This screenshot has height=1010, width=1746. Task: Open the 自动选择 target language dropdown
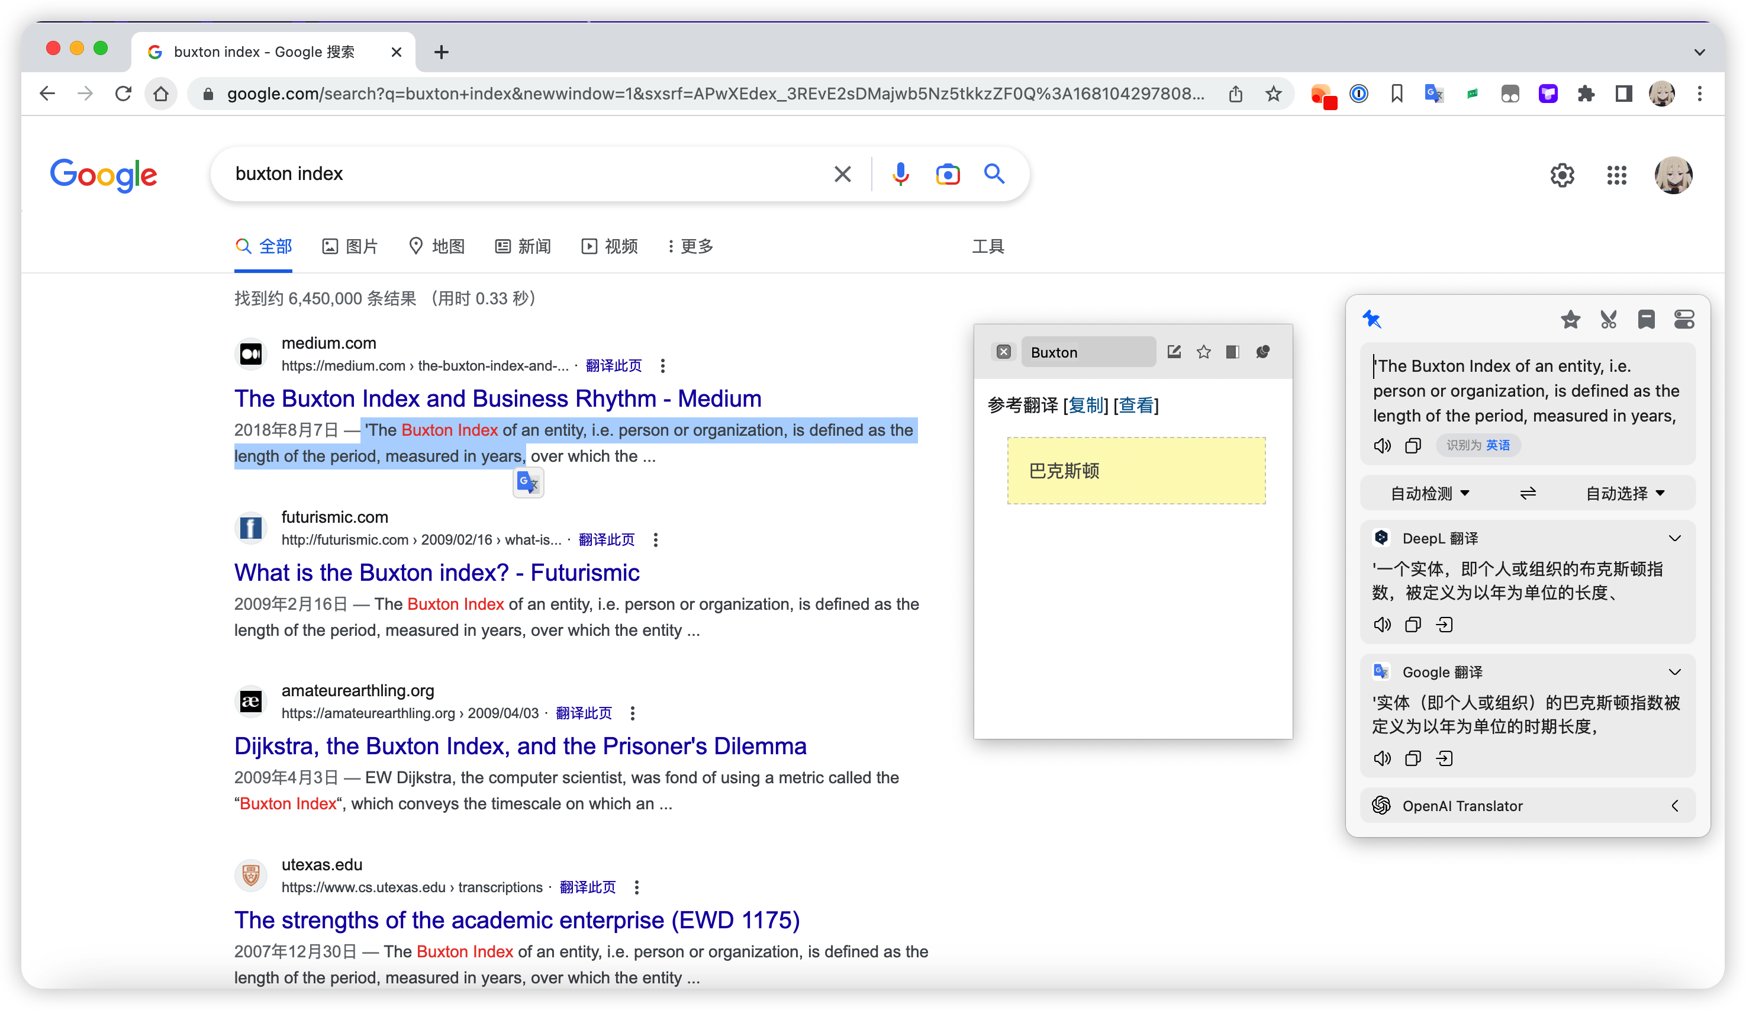pos(1625,494)
